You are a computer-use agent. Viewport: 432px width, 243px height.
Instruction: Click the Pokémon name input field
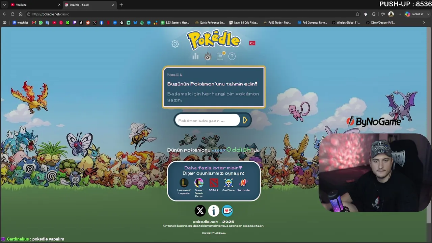(x=207, y=120)
